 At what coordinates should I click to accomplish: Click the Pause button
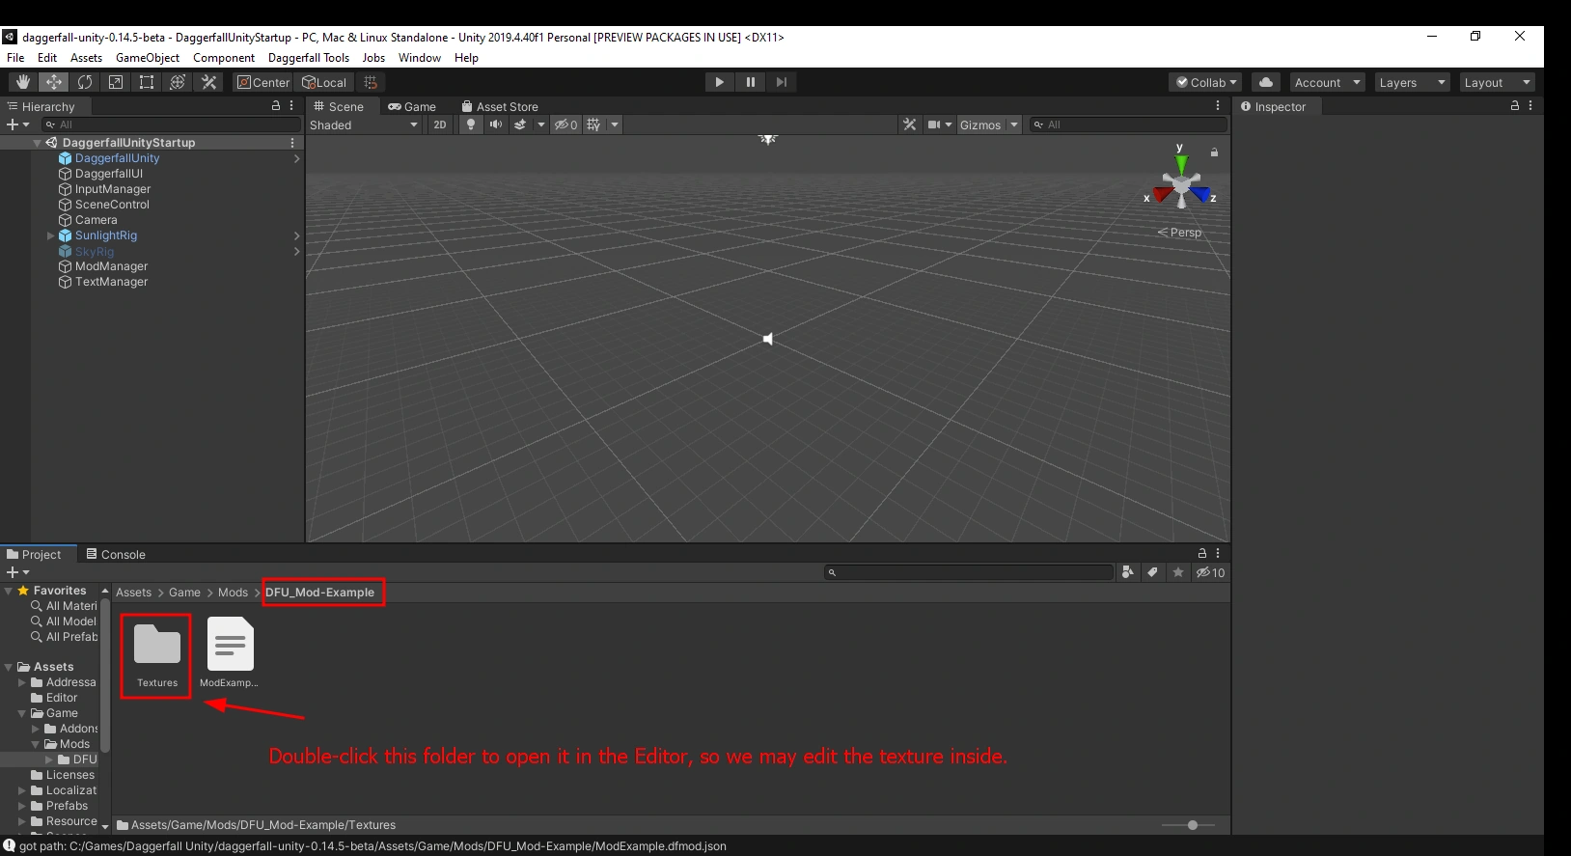coord(750,82)
